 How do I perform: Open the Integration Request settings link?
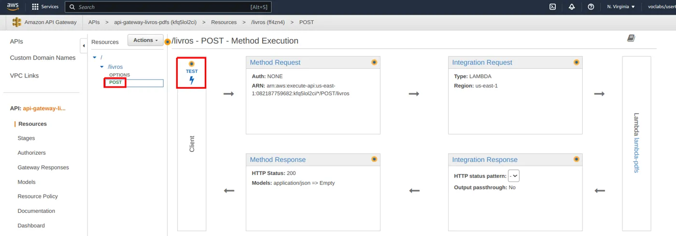482,63
